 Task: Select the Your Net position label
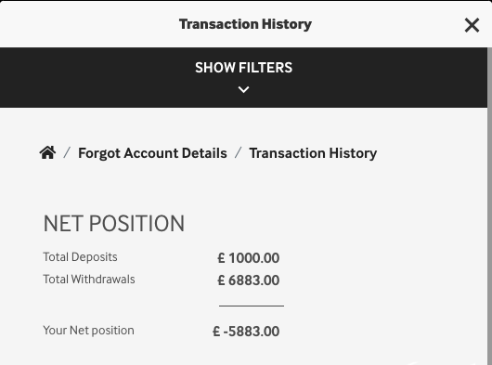click(88, 331)
